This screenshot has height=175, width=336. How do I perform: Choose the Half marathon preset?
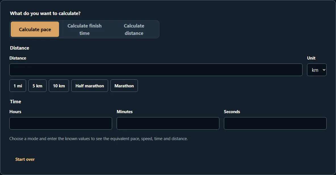pos(90,86)
